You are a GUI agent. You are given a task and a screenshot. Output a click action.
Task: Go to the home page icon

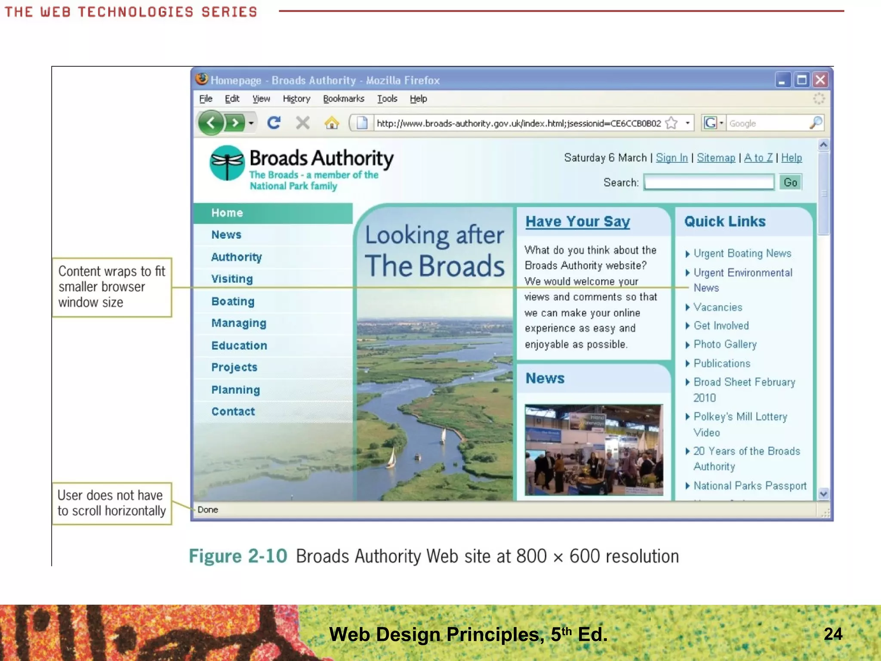click(x=331, y=123)
